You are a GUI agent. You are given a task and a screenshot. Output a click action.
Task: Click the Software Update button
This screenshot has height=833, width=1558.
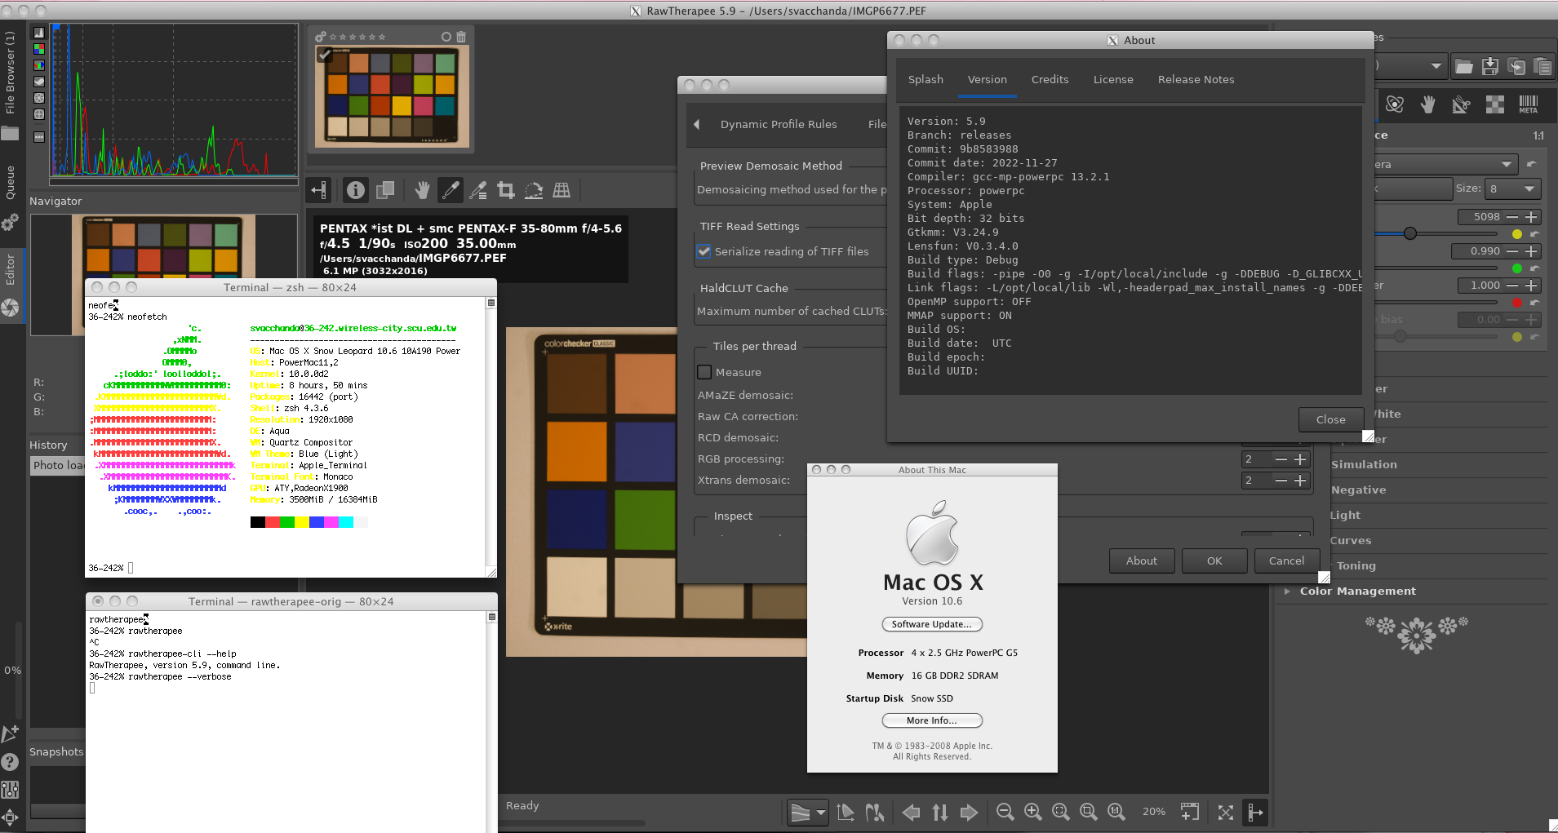click(931, 625)
